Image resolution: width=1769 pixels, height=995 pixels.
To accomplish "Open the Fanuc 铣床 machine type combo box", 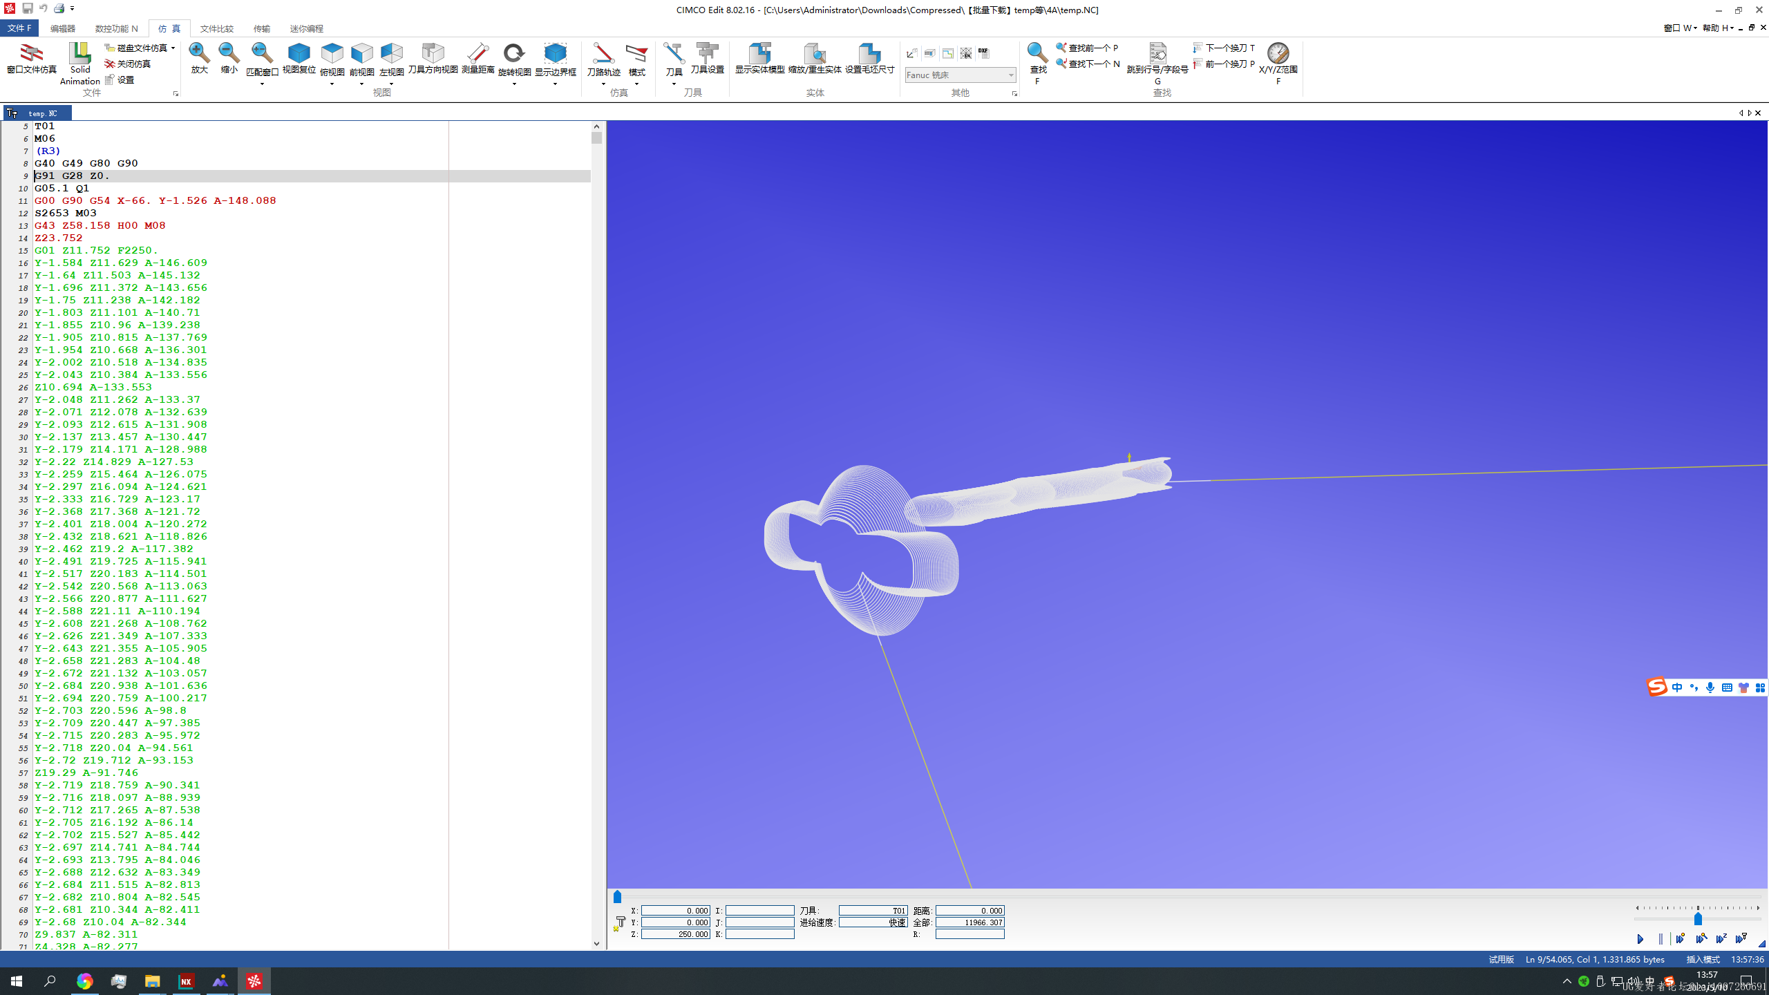I will pyautogui.click(x=960, y=75).
